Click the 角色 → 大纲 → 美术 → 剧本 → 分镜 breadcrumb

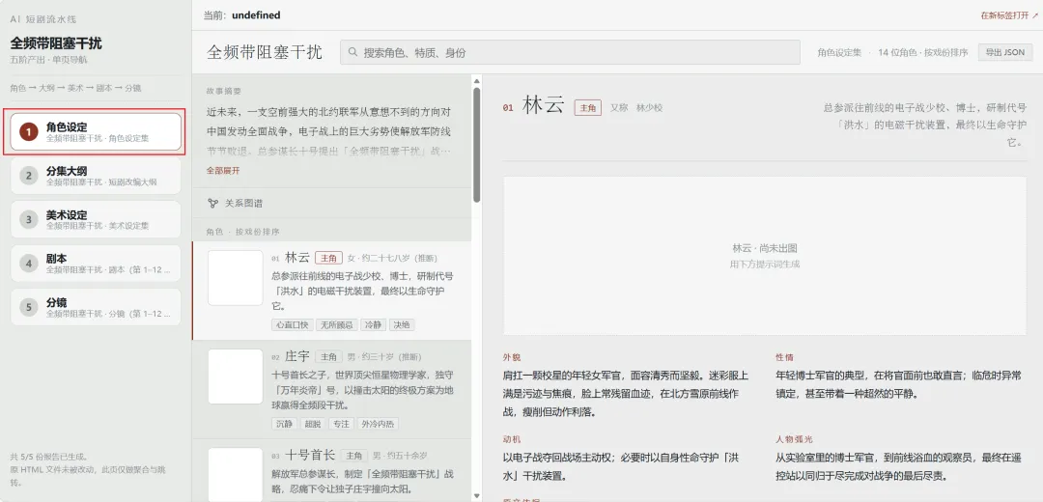click(x=76, y=88)
